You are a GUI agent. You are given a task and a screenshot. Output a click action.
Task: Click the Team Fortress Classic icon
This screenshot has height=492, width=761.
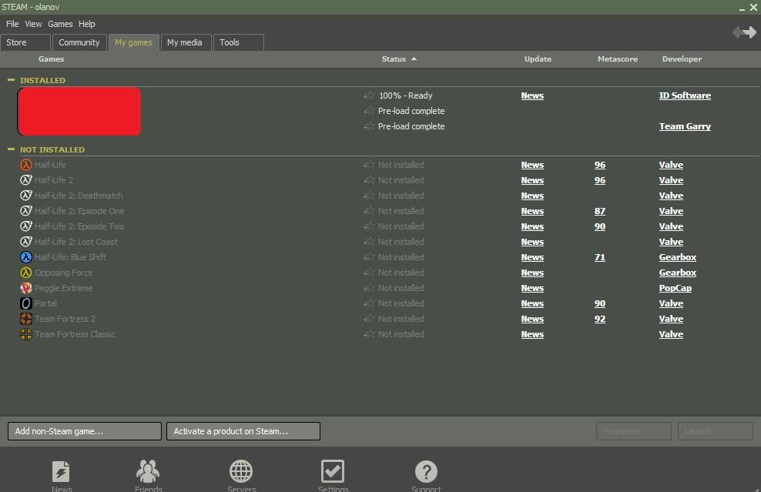25,334
